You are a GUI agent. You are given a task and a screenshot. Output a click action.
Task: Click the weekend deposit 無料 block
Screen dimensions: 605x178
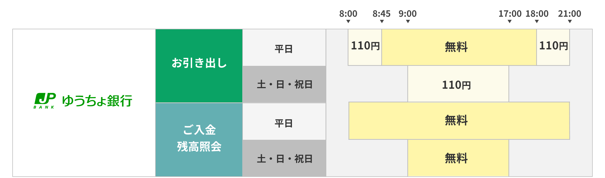(457, 158)
